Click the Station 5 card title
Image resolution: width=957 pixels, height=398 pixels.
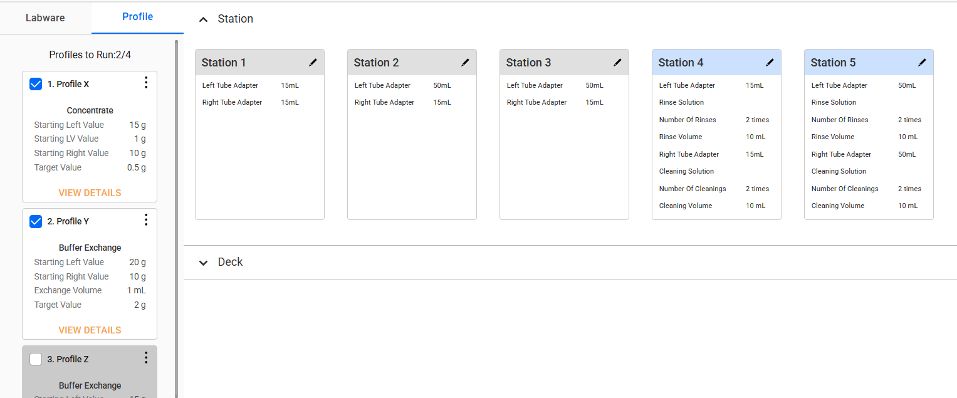833,63
